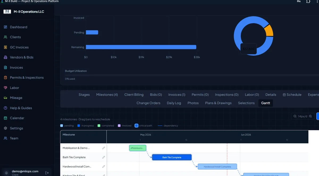The width and height of the screenshot is (319, 176).
Task: Zoom out the Gantt timeline
Action: point(295,116)
